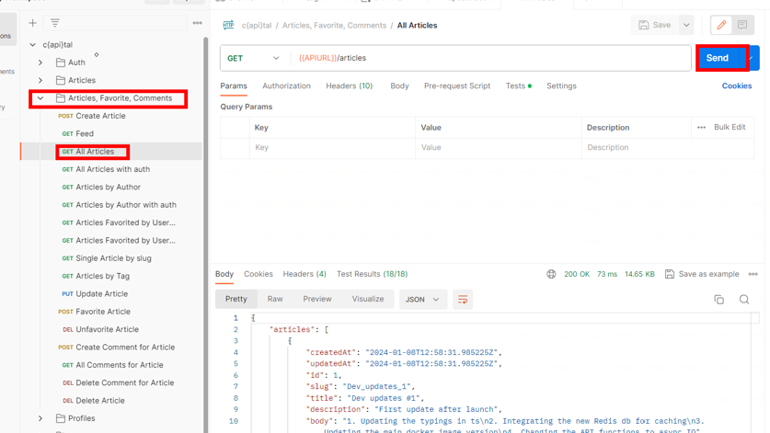This screenshot has height=433, width=770.
Task: Switch to the Authorization tab
Action: pyautogui.click(x=286, y=85)
